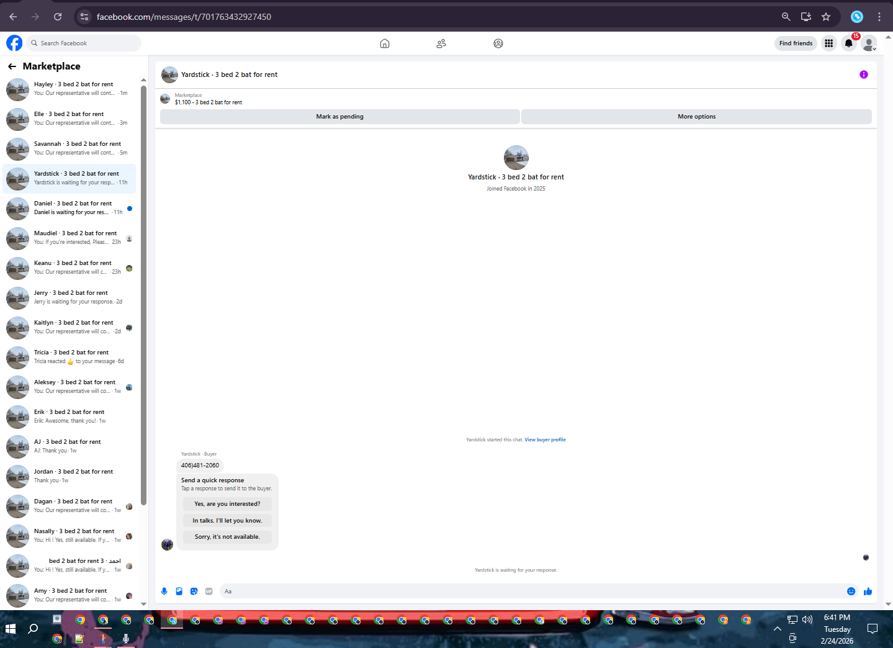Open AJ's conversation
Image resolution: width=893 pixels, height=648 pixels.
(x=70, y=446)
